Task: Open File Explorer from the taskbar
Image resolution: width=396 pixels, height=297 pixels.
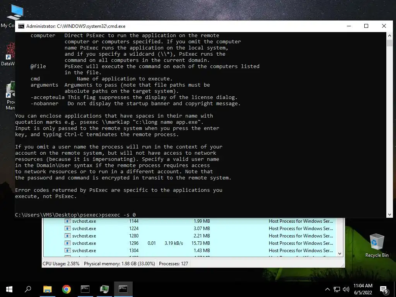Action: tap(47, 289)
